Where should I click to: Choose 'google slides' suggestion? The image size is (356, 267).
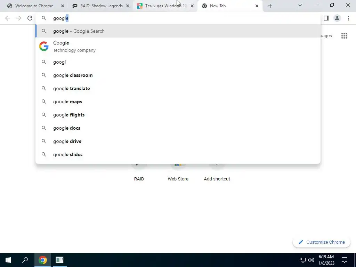tap(178, 154)
